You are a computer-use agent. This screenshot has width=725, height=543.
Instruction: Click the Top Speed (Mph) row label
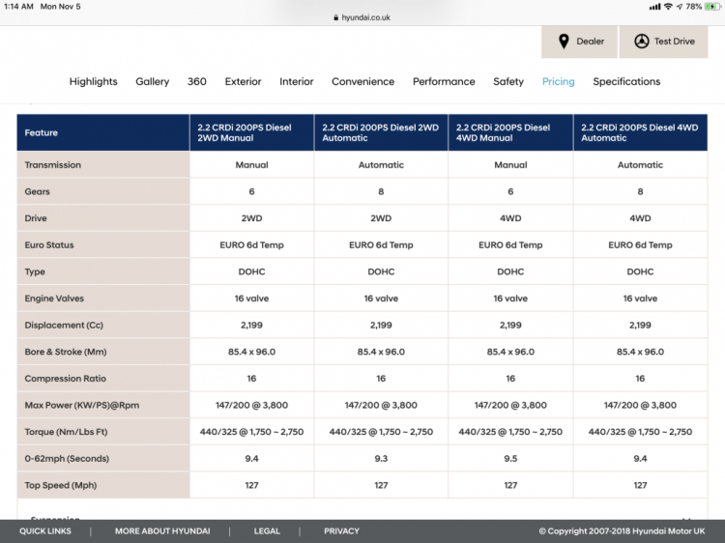coord(61,485)
